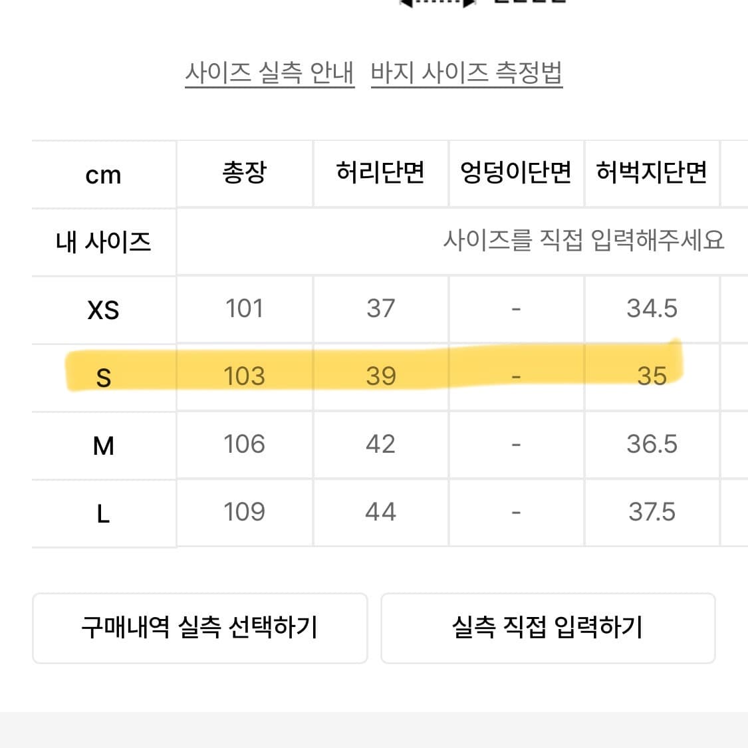Click the 허리단면 column header
748x748 pixels.
[x=380, y=173]
